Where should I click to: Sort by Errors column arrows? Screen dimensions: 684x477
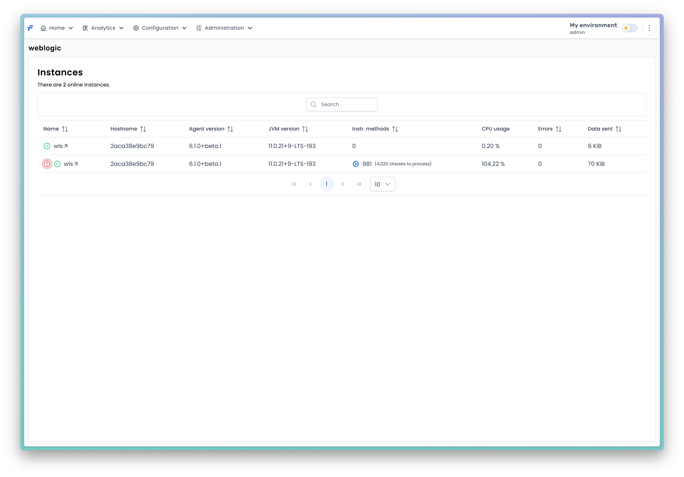pos(558,129)
